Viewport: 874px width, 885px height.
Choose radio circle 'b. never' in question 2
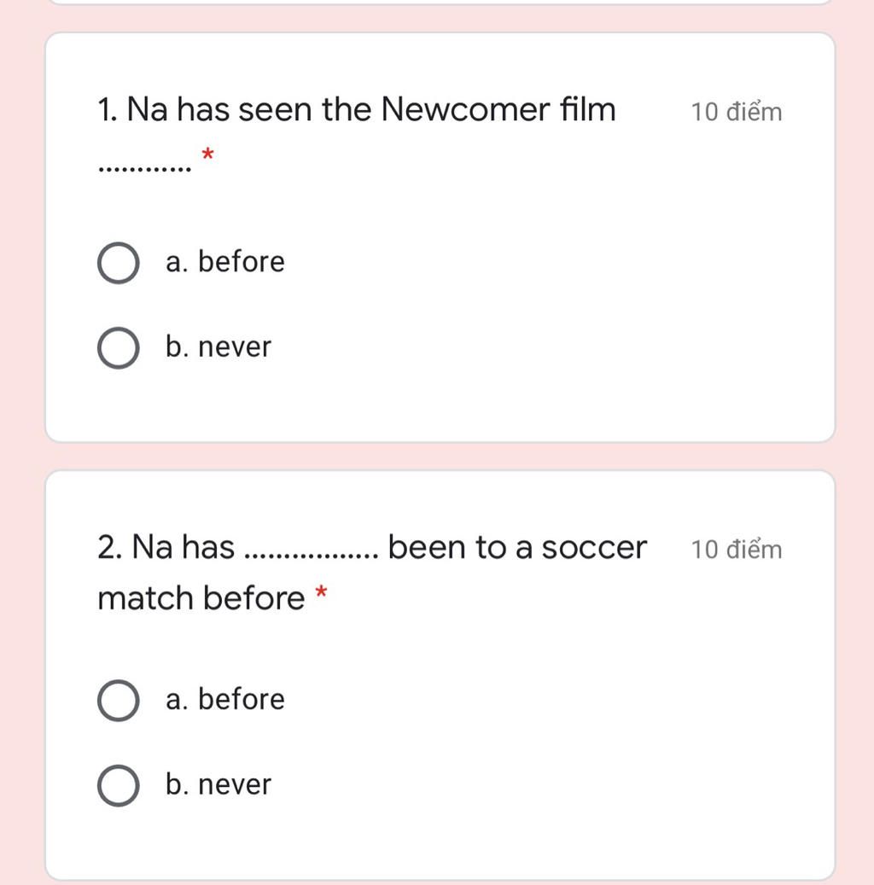pyautogui.click(x=119, y=786)
